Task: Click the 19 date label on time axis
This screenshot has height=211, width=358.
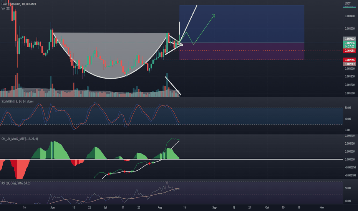Action: 299,208
